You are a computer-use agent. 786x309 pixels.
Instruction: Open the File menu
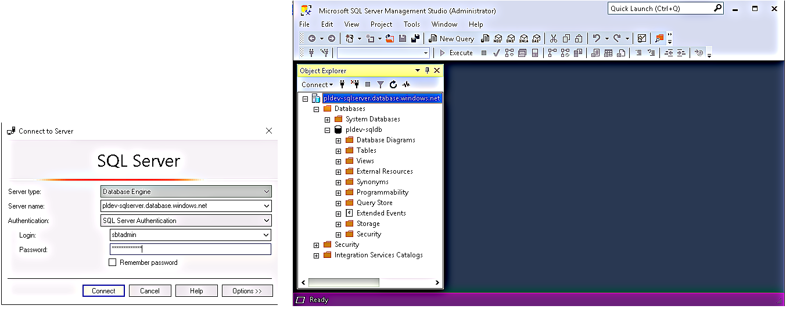304,24
